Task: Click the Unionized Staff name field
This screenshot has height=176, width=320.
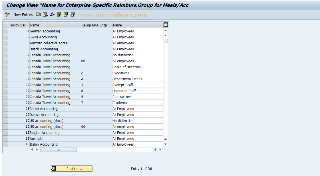Action: point(137,91)
